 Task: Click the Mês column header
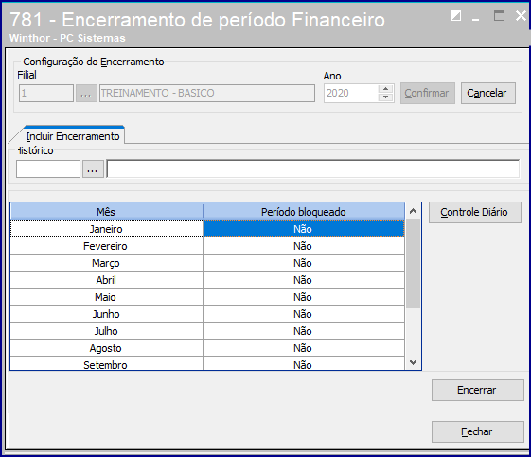pos(107,212)
